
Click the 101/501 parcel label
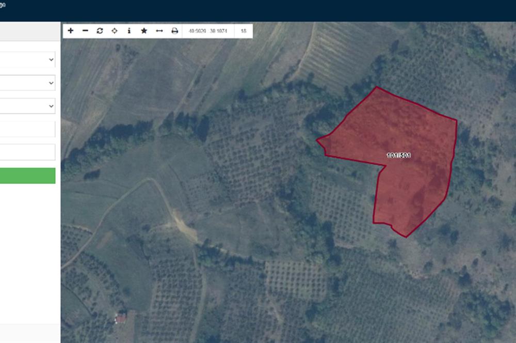[x=398, y=155]
